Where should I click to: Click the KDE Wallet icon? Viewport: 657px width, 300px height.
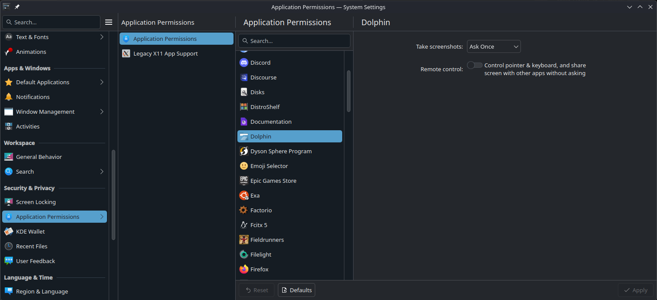[9, 231]
